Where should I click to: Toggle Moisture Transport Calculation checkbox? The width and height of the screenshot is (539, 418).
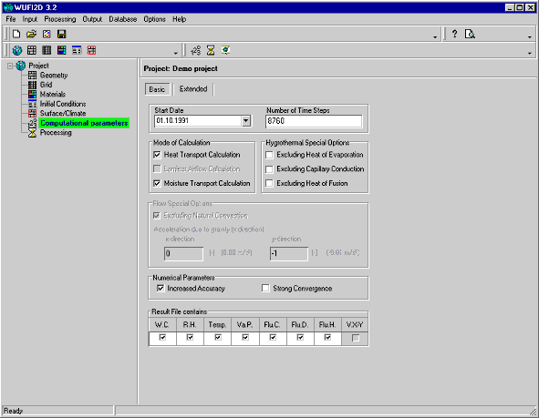pyautogui.click(x=157, y=184)
